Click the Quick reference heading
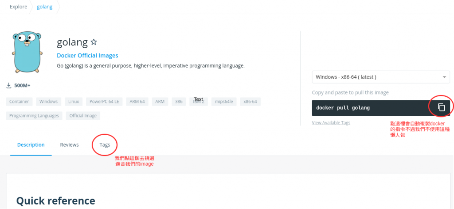Image resolution: width=454 pixels, height=209 pixels. 55,201
